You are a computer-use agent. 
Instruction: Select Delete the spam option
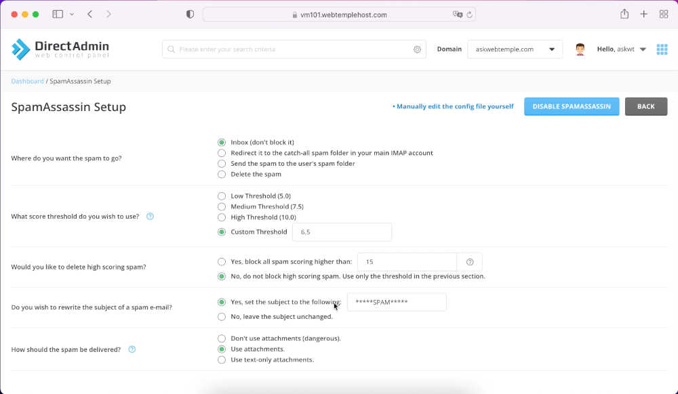222,175
